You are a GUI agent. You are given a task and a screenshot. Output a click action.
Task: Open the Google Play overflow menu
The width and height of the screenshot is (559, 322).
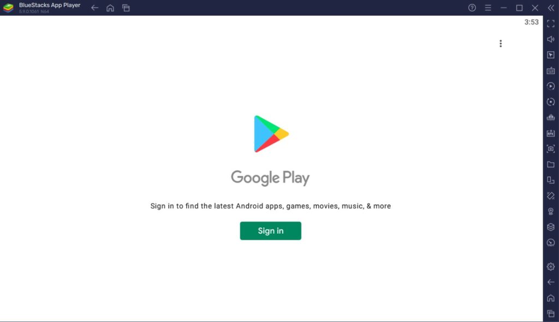click(x=501, y=43)
